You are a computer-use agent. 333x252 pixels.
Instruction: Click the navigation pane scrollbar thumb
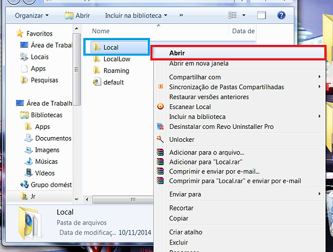[x=77, y=69]
